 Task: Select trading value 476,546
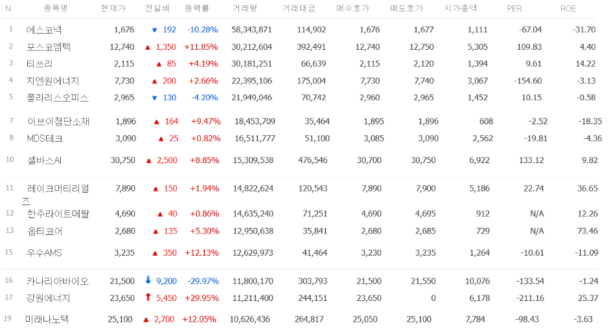(313, 160)
